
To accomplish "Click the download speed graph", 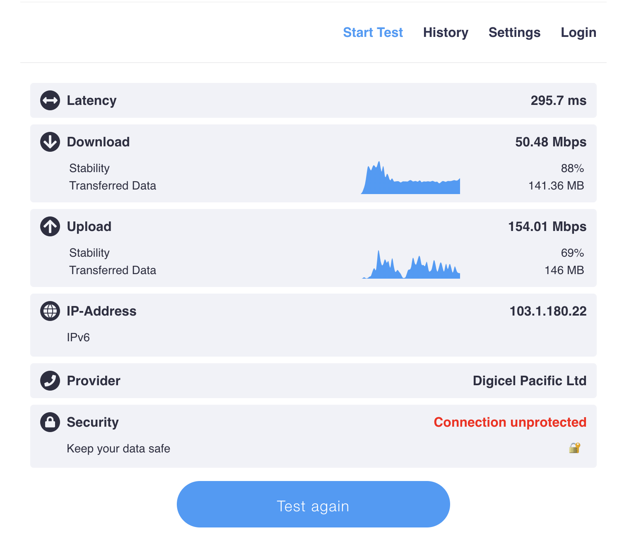I will [x=410, y=177].
